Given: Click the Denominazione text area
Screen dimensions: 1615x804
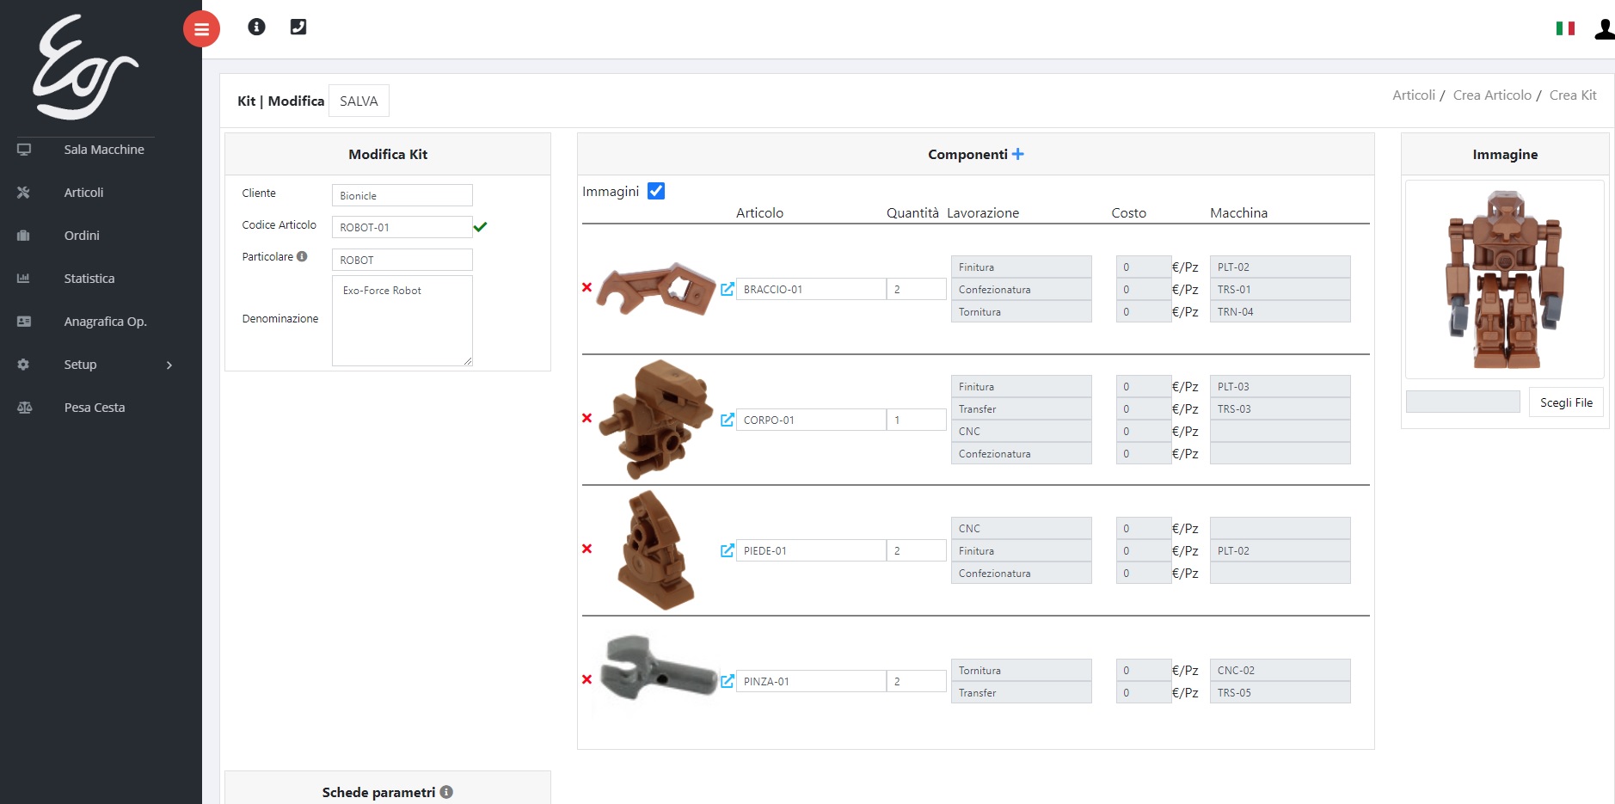Looking at the screenshot, I should (x=402, y=321).
